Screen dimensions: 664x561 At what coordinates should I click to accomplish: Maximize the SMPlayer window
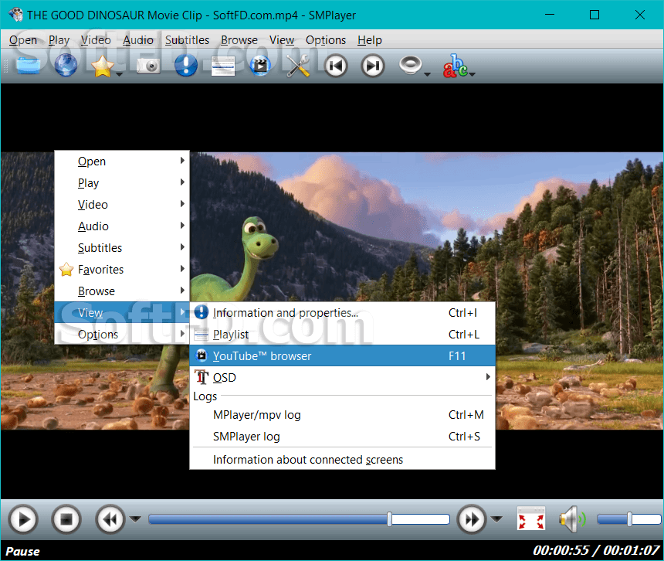click(595, 15)
